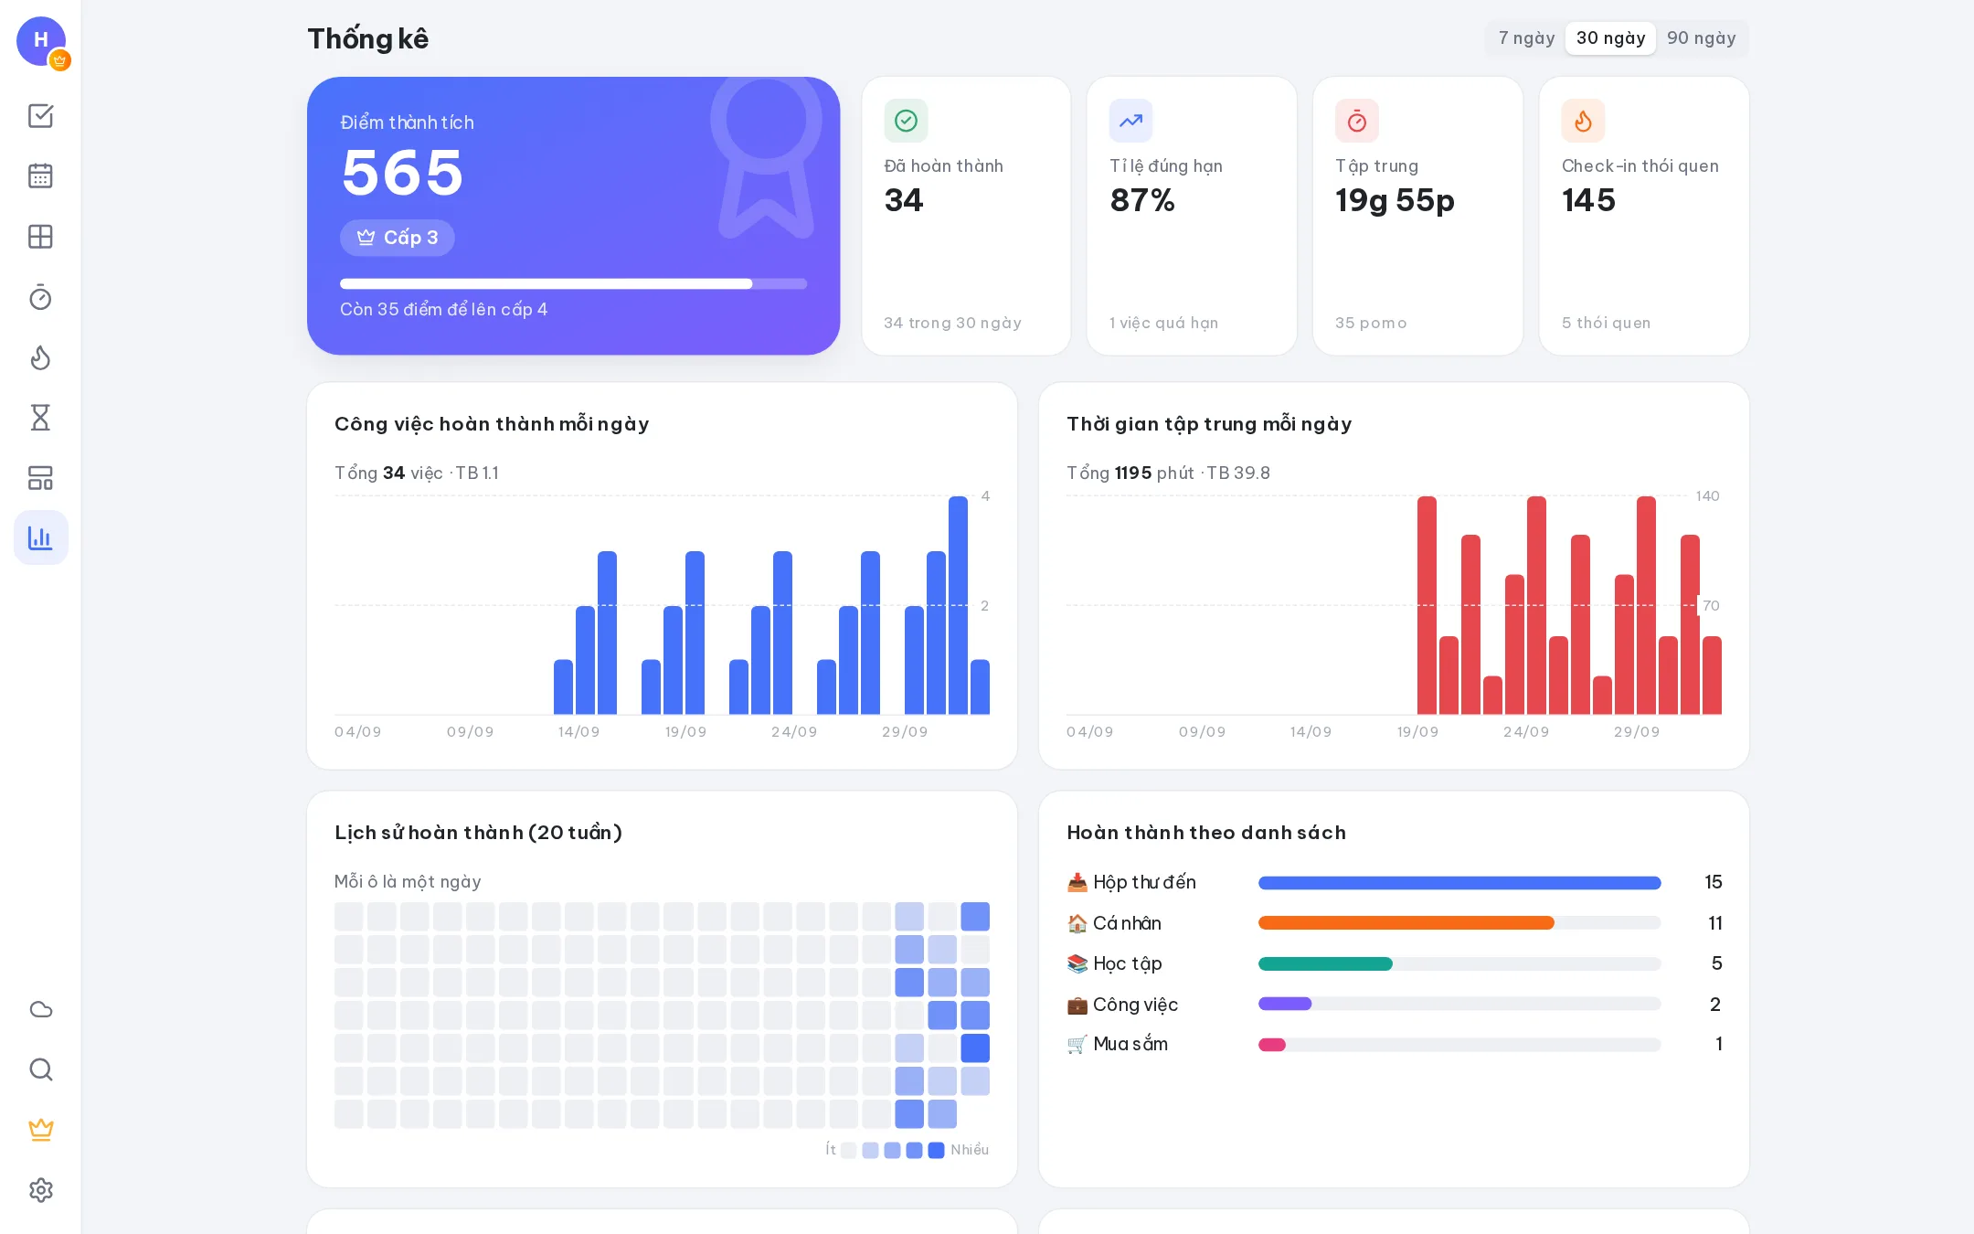Click the Thống kê page title
Screen dimensions: 1974x1234
click(x=367, y=38)
